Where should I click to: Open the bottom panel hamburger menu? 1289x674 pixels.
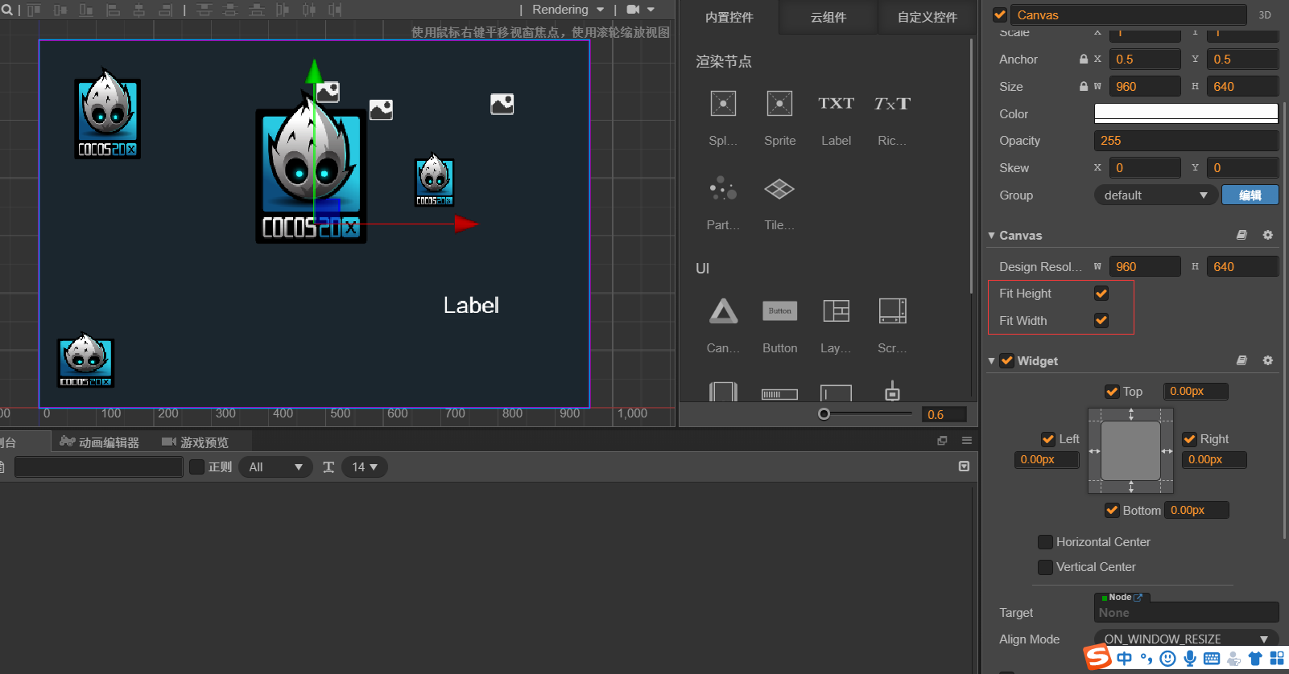(x=967, y=440)
